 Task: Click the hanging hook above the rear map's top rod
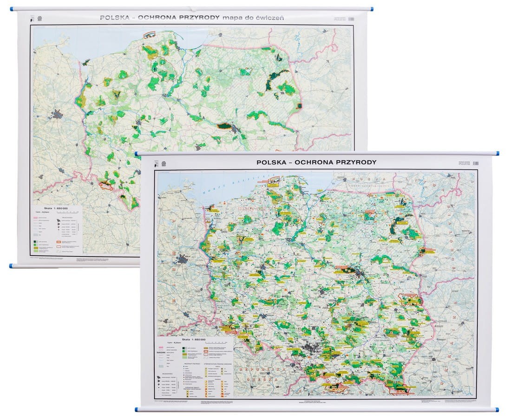click(193, 9)
